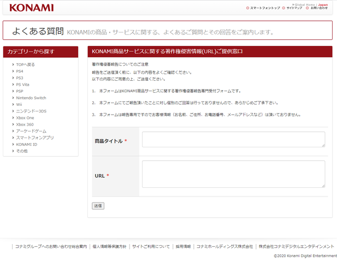Screen dimensions: 337x262
Task: Focus the URL text area
Action: [x=233, y=174]
